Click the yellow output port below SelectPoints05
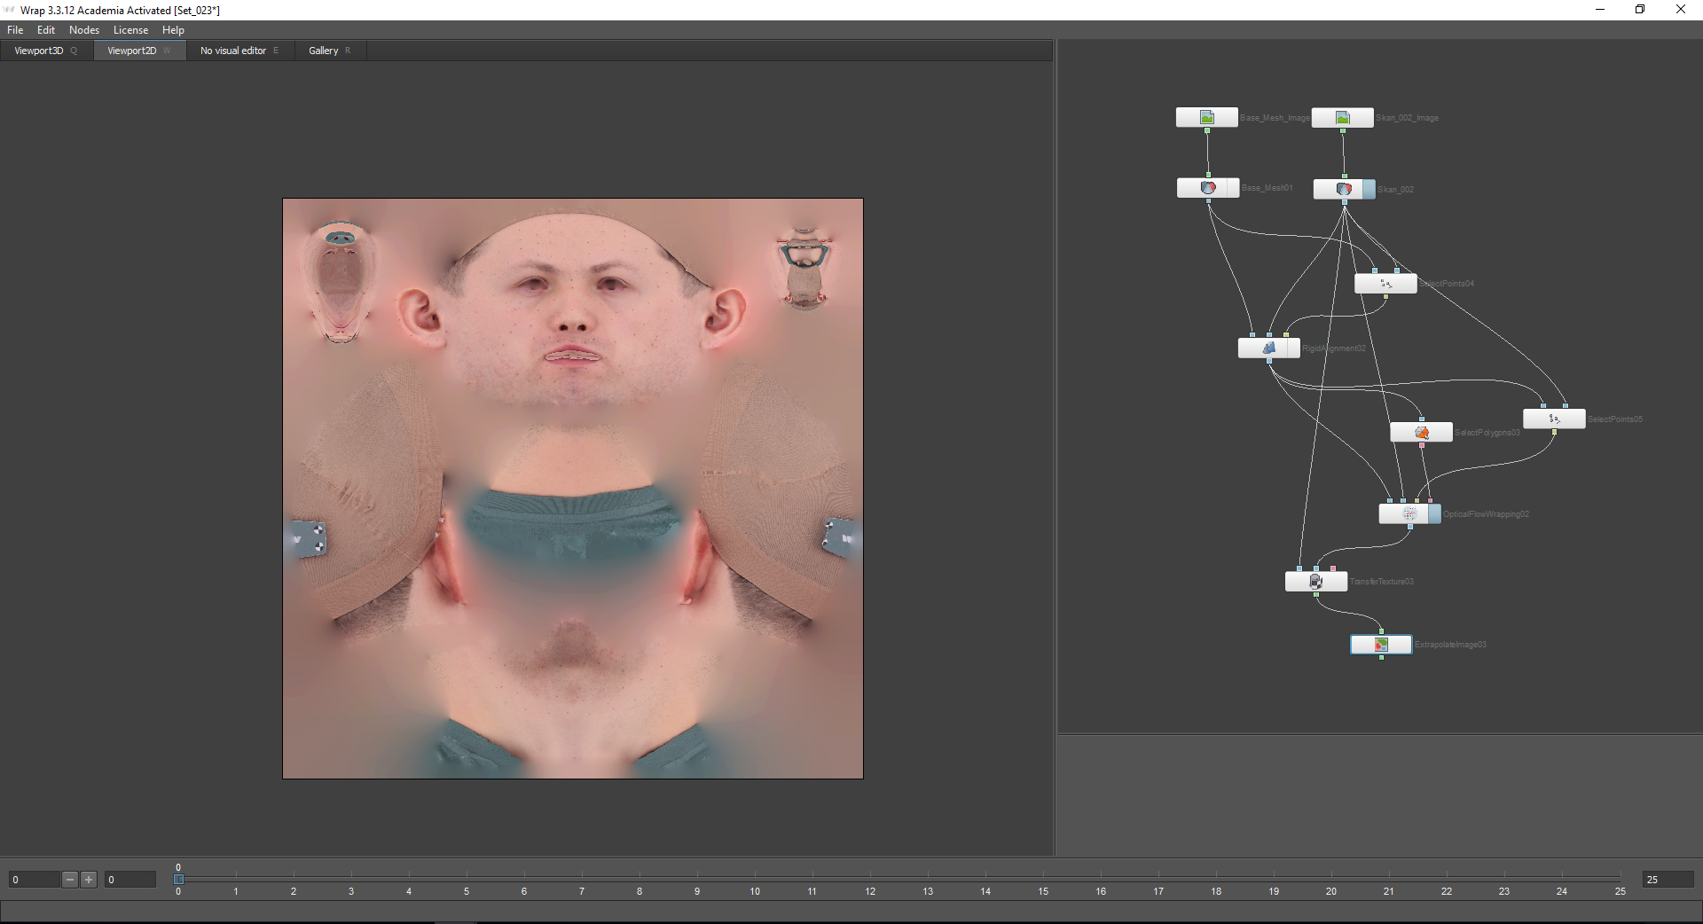 (1554, 432)
